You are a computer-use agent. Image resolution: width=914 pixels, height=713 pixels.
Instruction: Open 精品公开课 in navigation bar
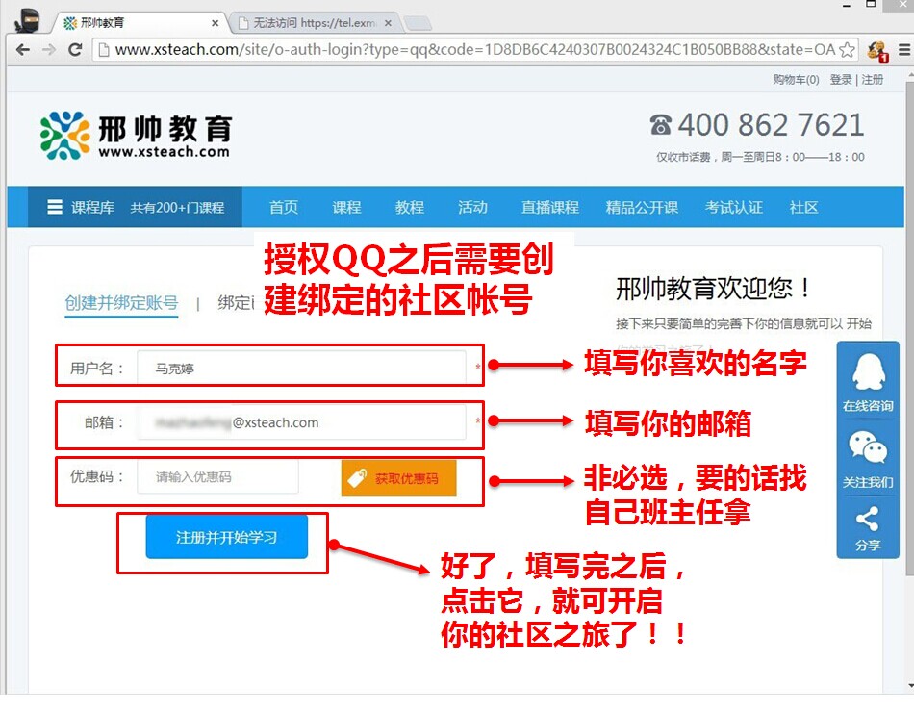click(x=642, y=207)
